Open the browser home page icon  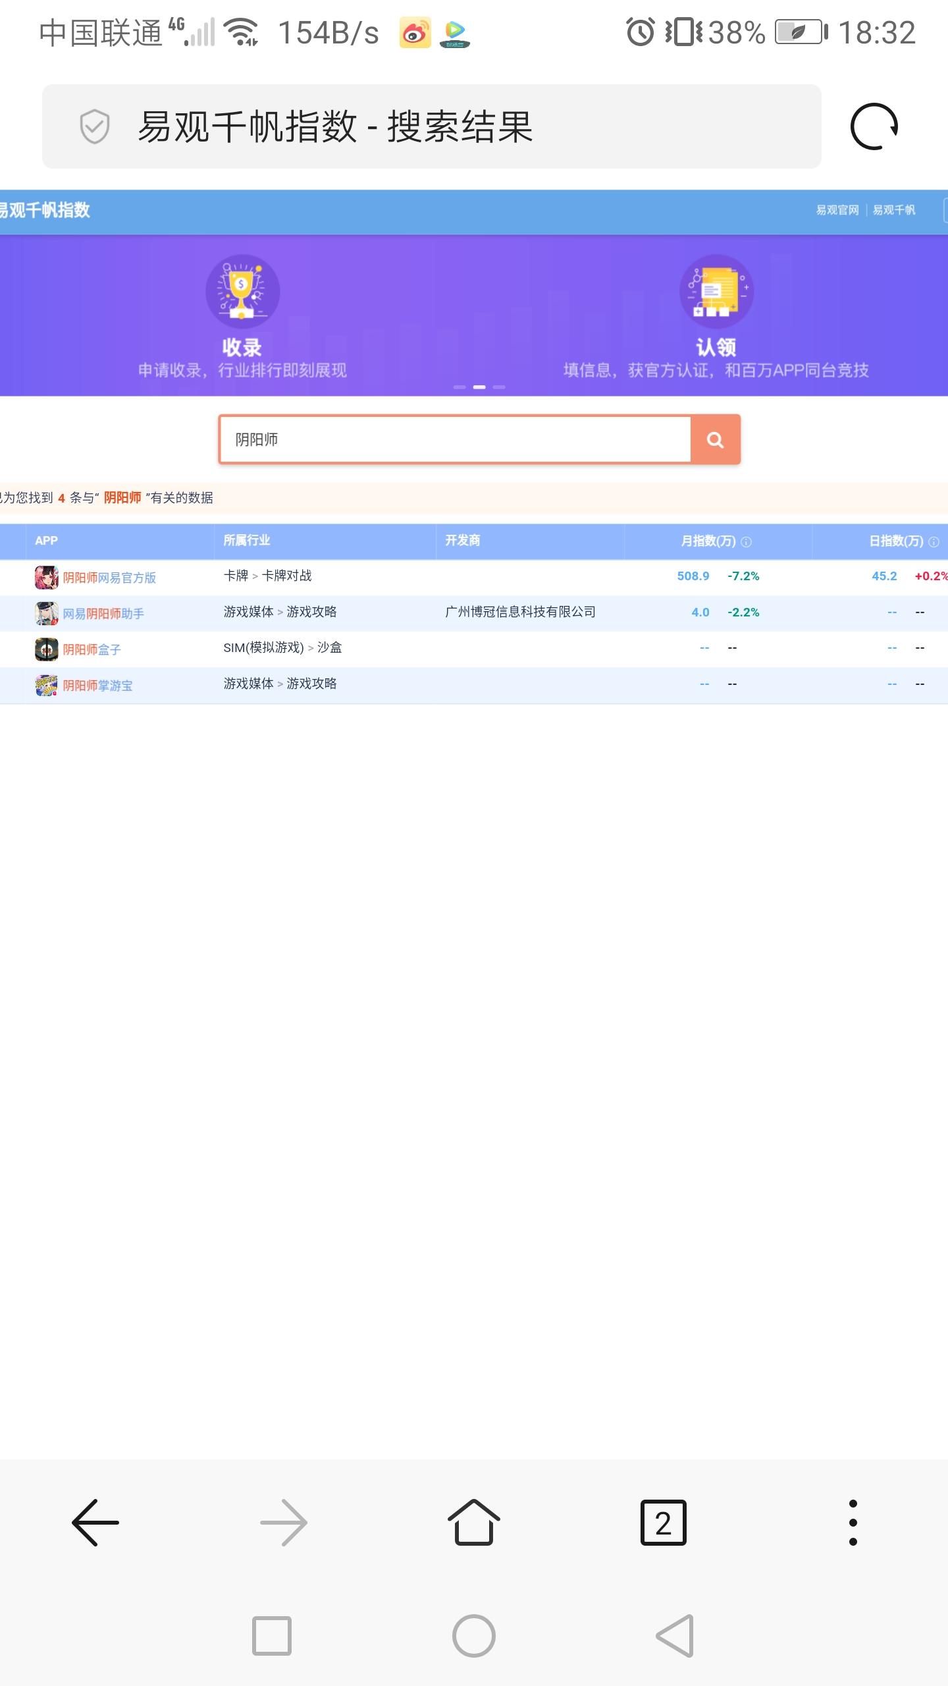[x=474, y=1522]
